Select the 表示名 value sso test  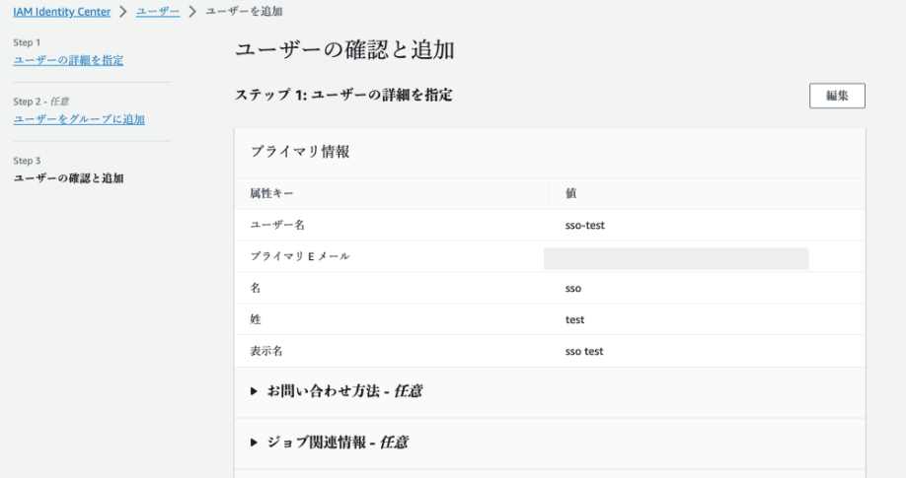click(584, 351)
